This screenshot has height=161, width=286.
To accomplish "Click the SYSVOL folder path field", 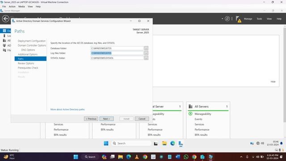I will (x=117, y=58).
